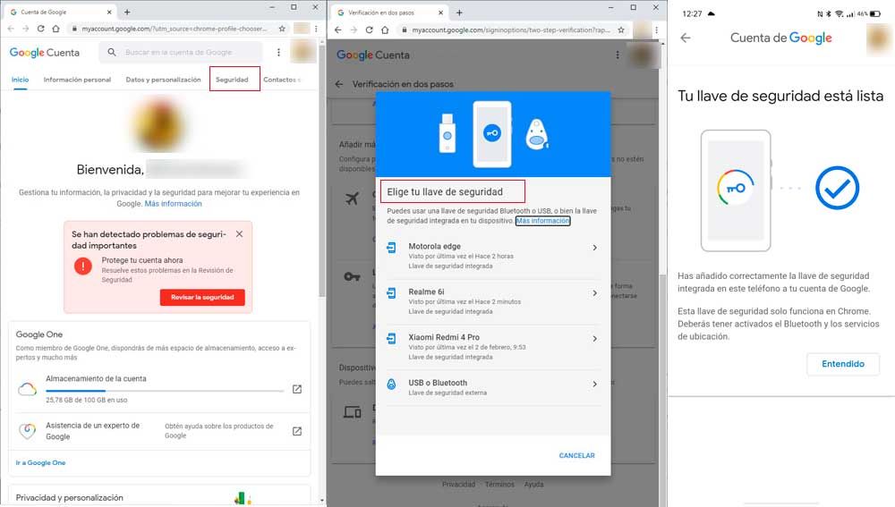Image resolution: width=895 pixels, height=507 pixels.
Task: Open the three-dot menu beside the search field
Action: pos(278,52)
